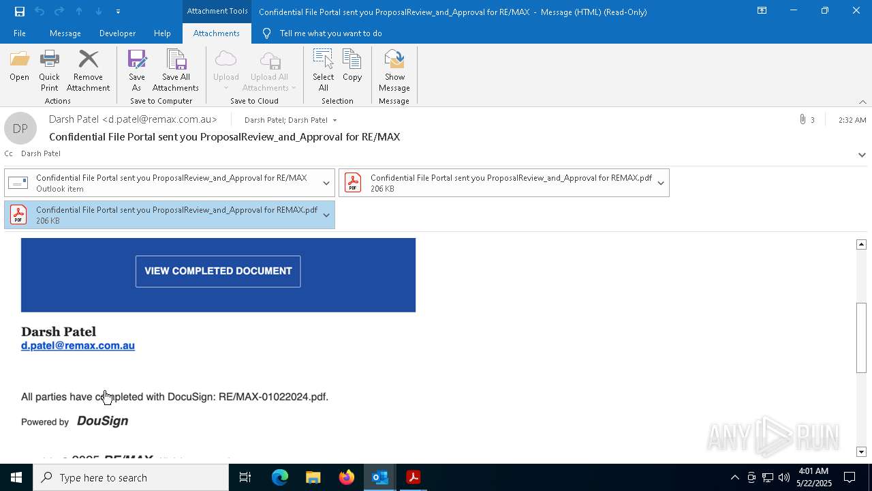This screenshot has height=491, width=872.
Task: Switch to Adobe Acrobat taskbar icon
Action: [413, 477]
